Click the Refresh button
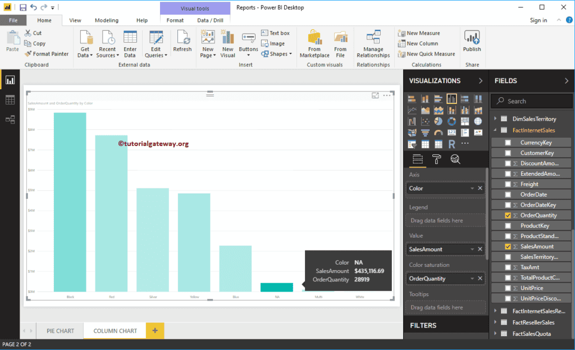The height and width of the screenshot is (350, 575). (182, 41)
